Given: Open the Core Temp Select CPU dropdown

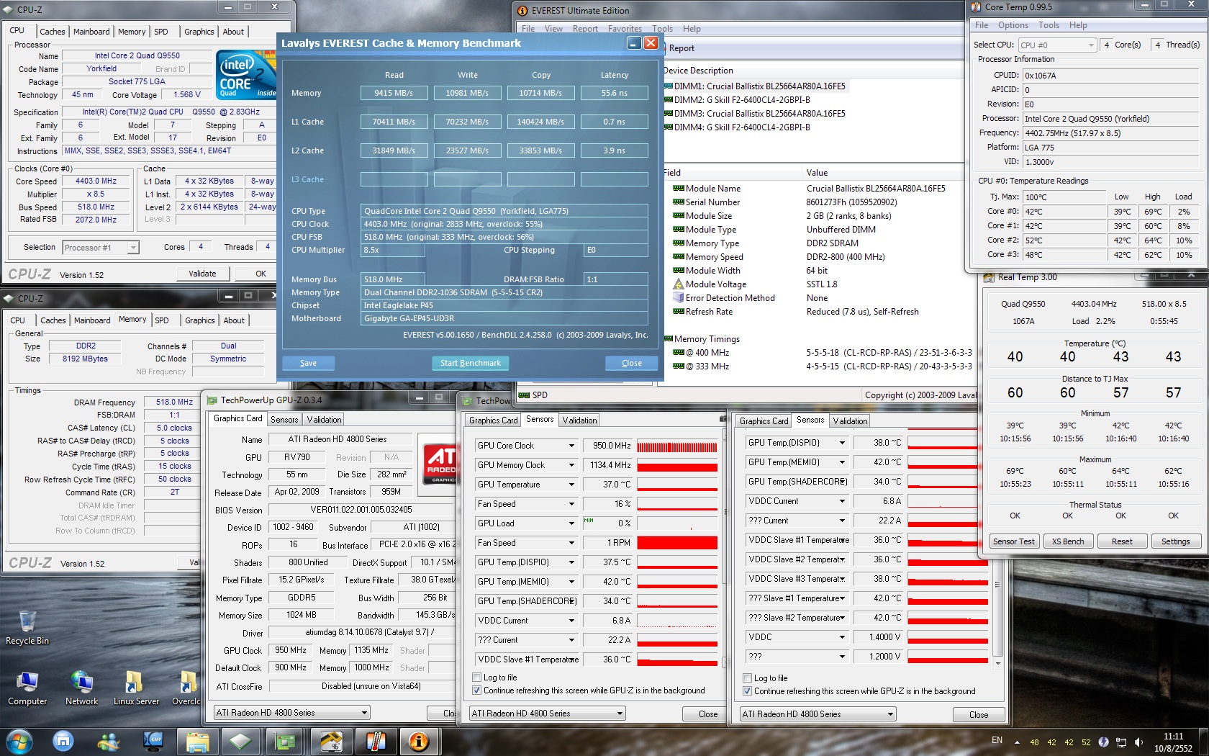Looking at the screenshot, I should pyautogui.click(x=1057, y=45).
